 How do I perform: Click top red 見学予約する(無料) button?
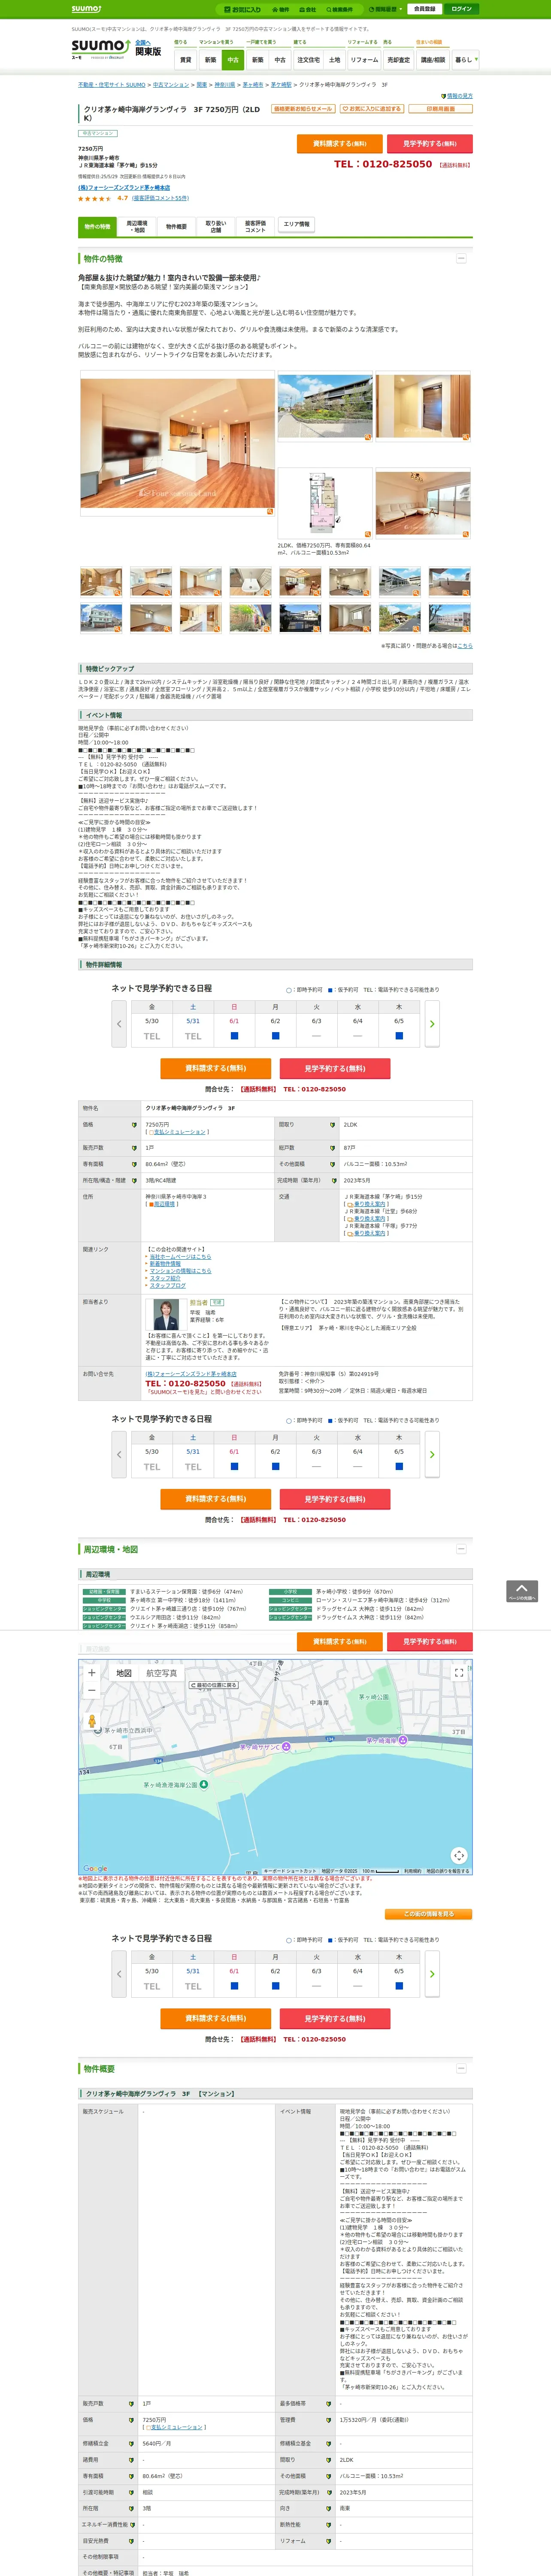[x=430, y=144]
